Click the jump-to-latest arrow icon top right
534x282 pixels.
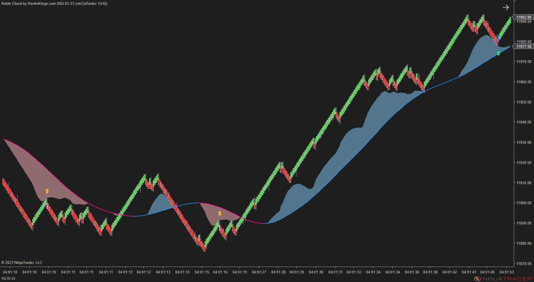pyautogui.click(x=506, y=7)
